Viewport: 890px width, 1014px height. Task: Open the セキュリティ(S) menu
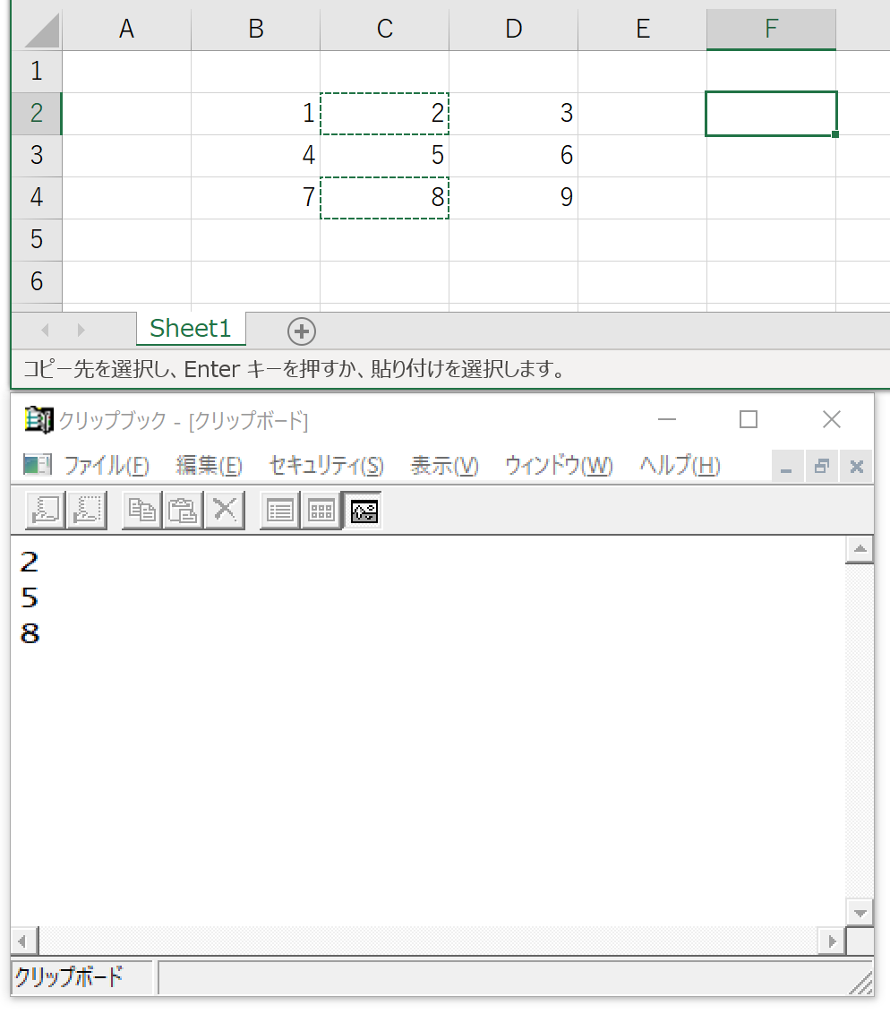pyautogui.click(x=327, y=465)
